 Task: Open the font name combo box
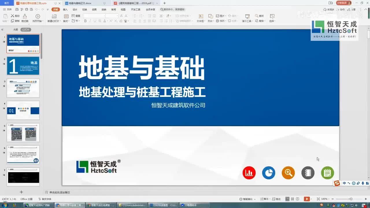click(94, 16)
